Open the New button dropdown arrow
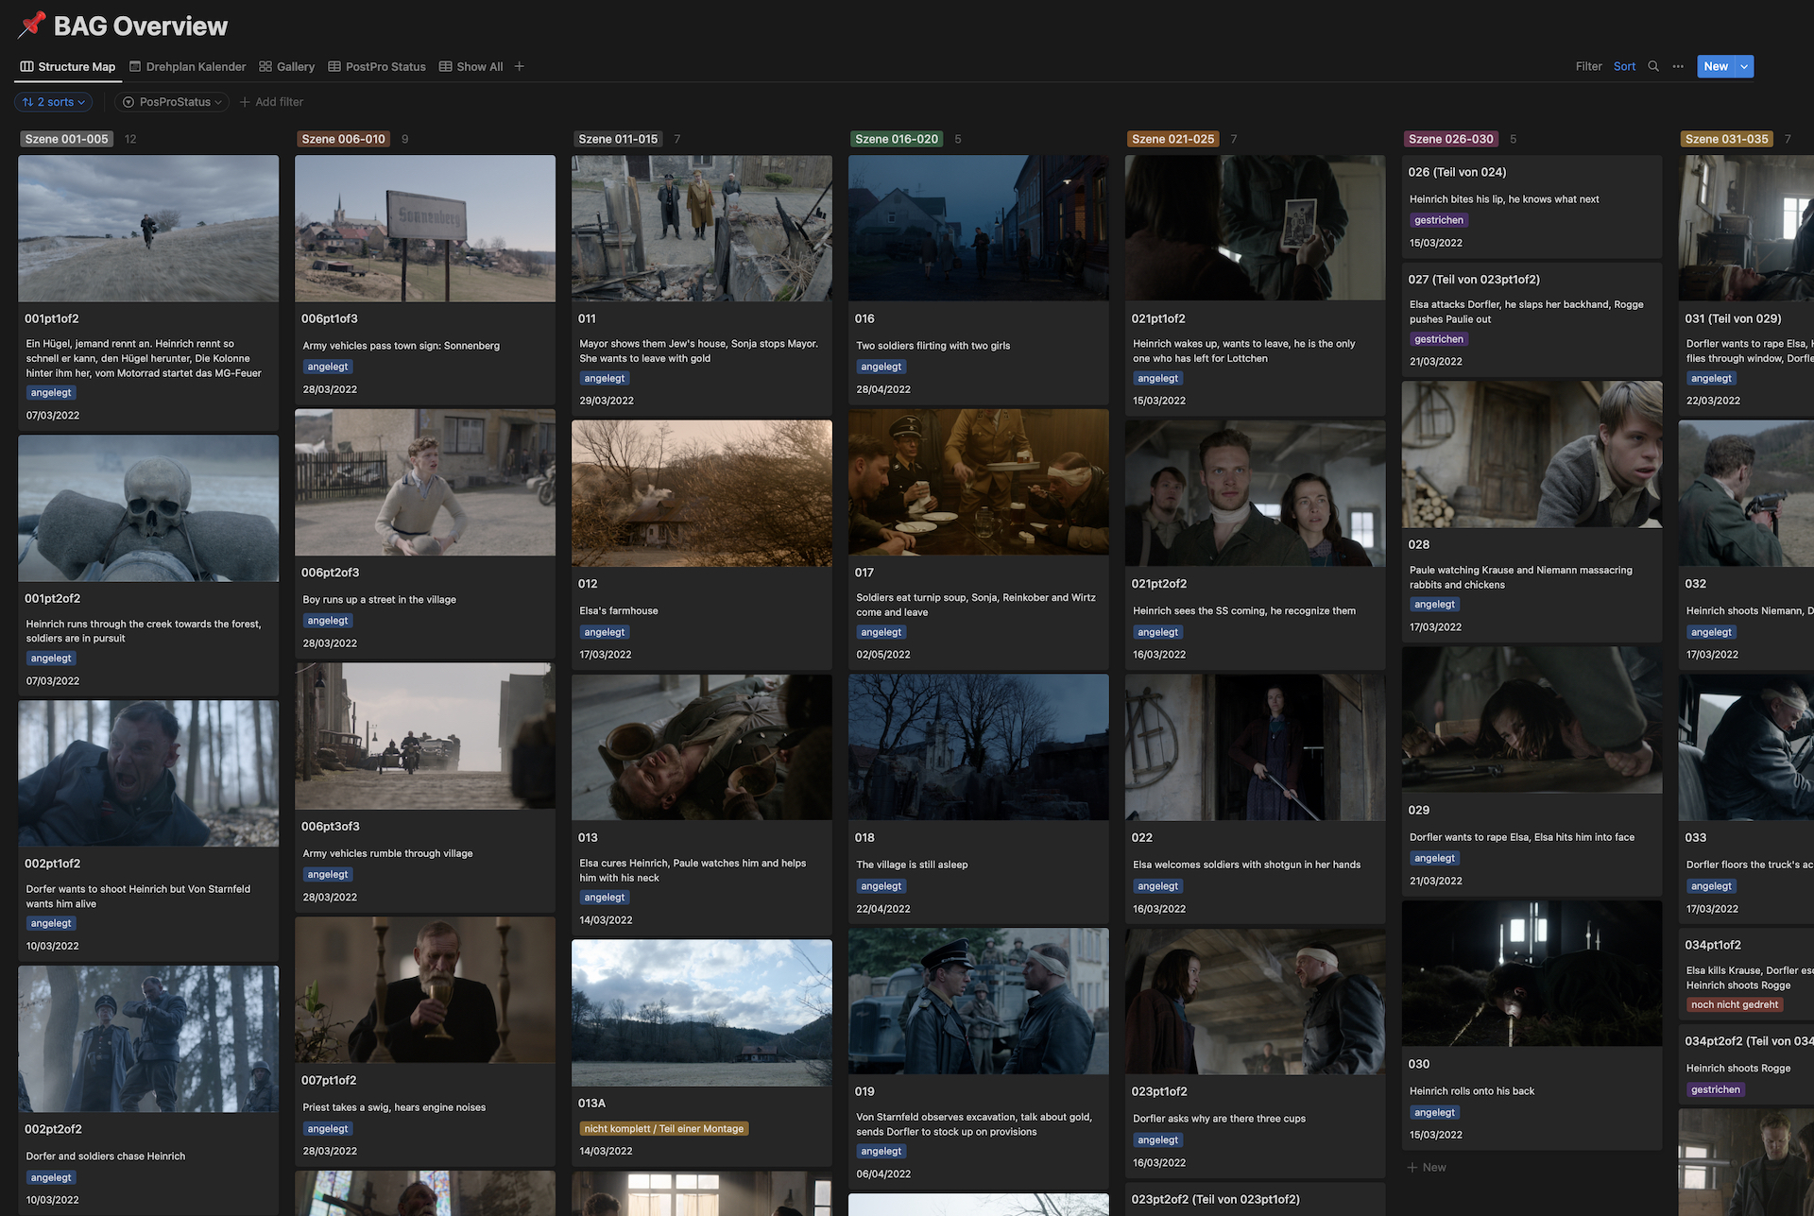Viewport: 1814px width, 1216px height. tap(1744, 66)
